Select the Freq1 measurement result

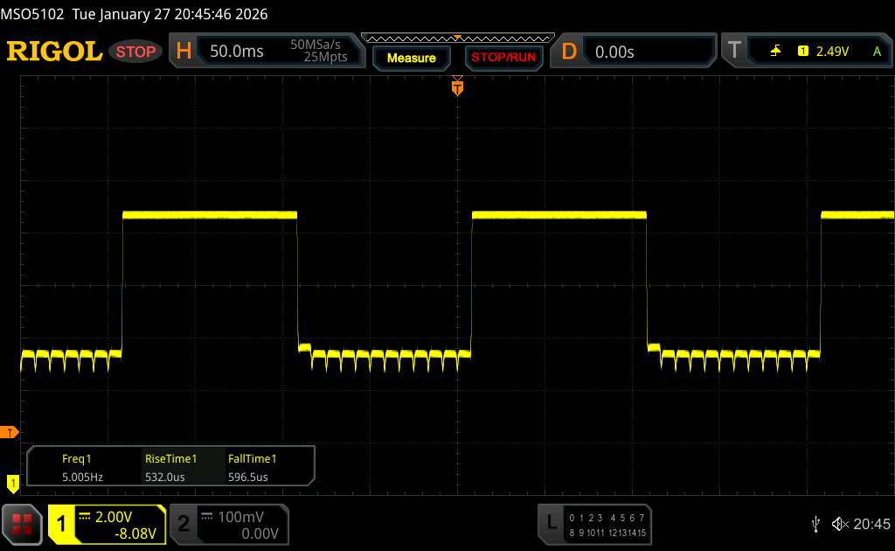pos(76,467)
